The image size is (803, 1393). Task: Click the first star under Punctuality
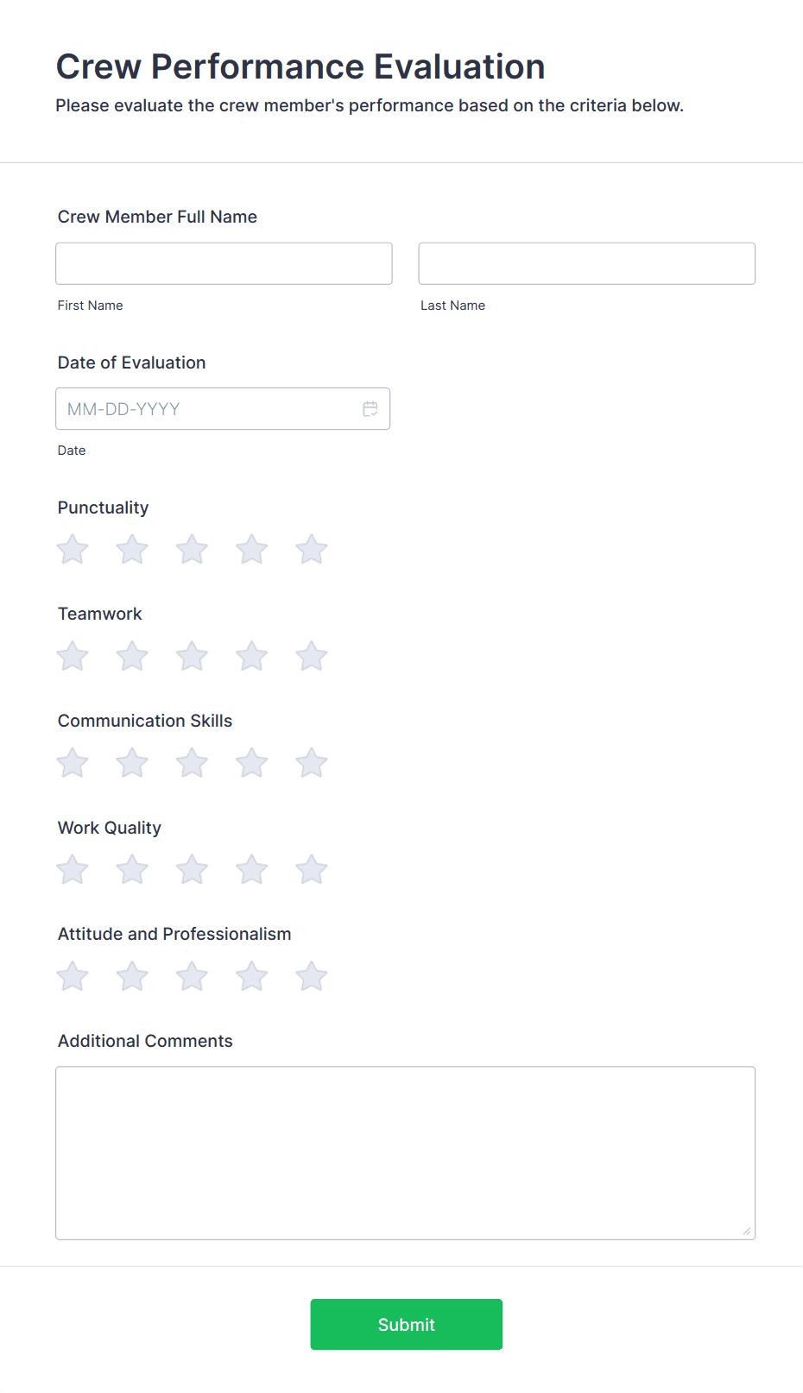[x=72, y=549]
